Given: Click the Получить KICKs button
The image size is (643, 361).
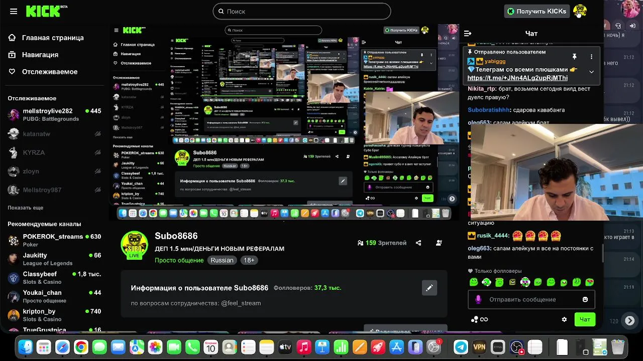Looking at the screenshot, I should pyautogui.click(x=537, y=11).
